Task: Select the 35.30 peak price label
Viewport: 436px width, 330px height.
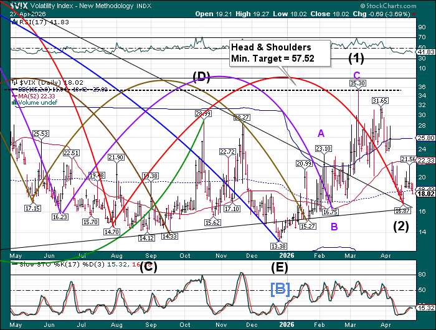Action: point(357,83)
